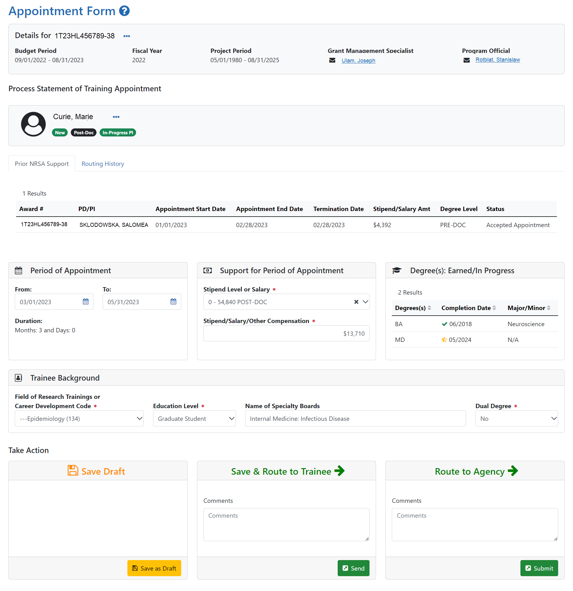This screenshot has width=573, height=591.
Task: Click the Period of Appointment calendar icon
Action: tap(19, 270)
